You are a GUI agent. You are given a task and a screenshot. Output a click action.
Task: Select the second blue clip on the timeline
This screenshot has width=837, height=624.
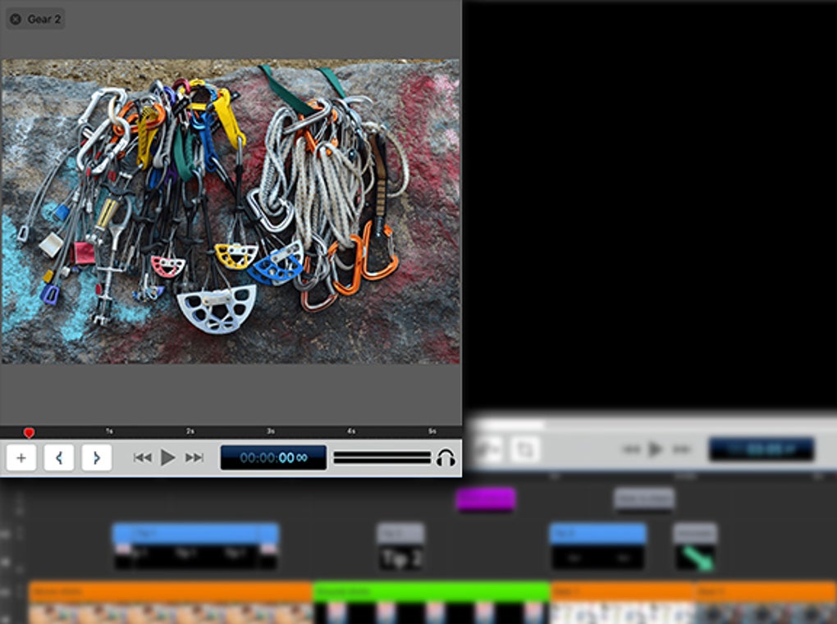(598, 547)
